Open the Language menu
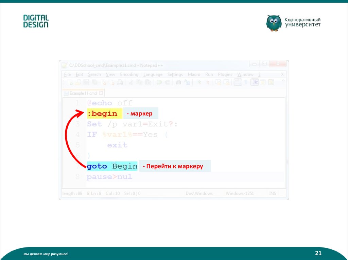 153,75
